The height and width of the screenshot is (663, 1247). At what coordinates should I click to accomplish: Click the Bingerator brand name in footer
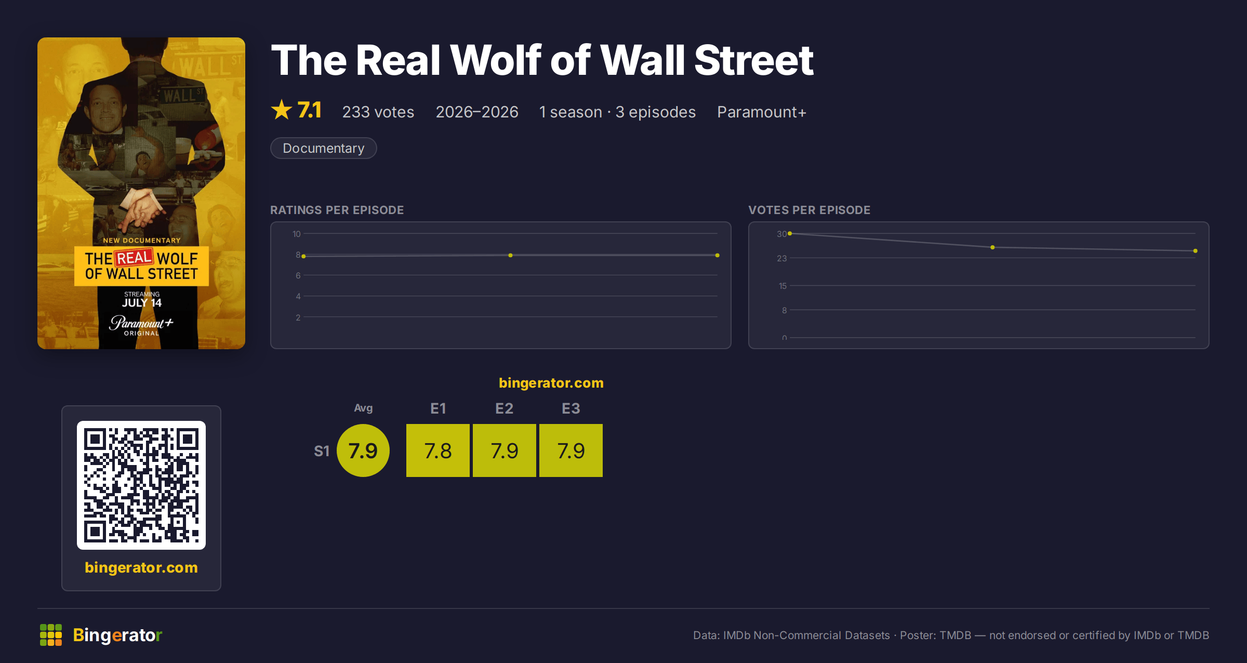point(117,635)
